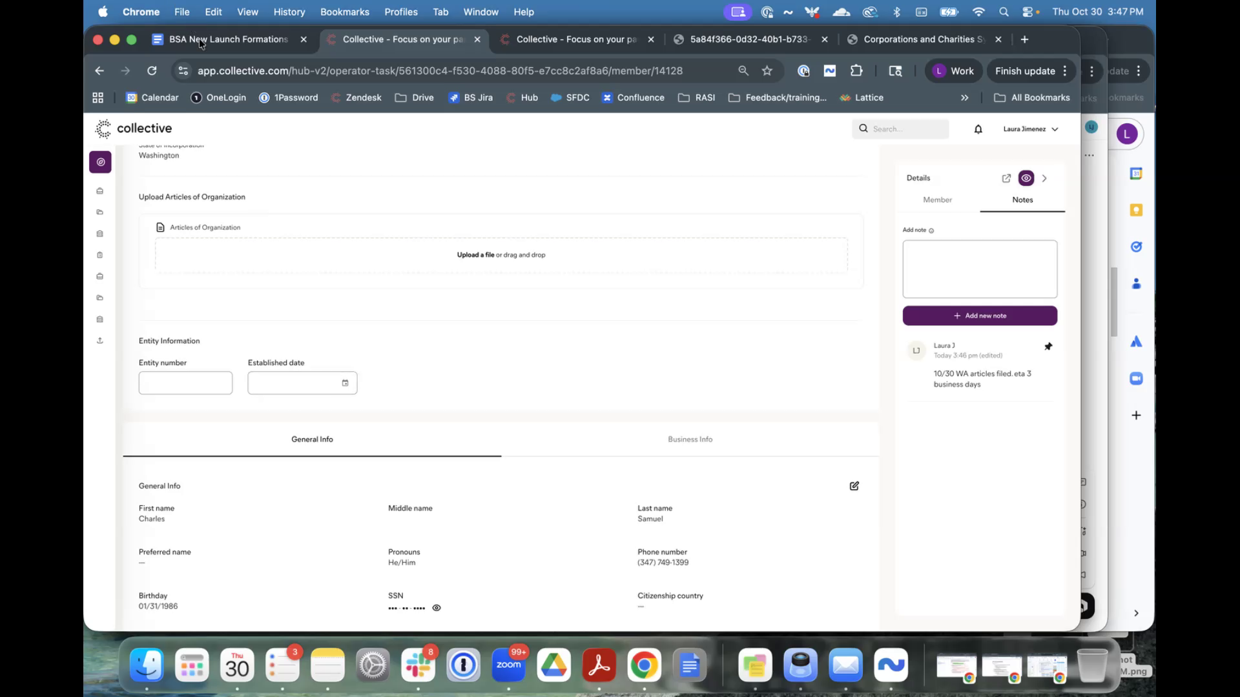Select the Member tab in Details
1240x697 pixels.
(x=937, y=200)
